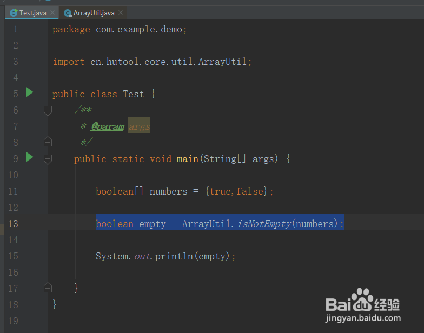Click the 'static' keyword on line 9
This screenshot has height=333, width=424.
click(x=128, y=159)
